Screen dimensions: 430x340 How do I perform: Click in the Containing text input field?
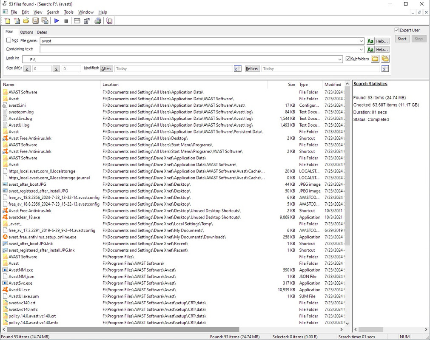(199, 50)
